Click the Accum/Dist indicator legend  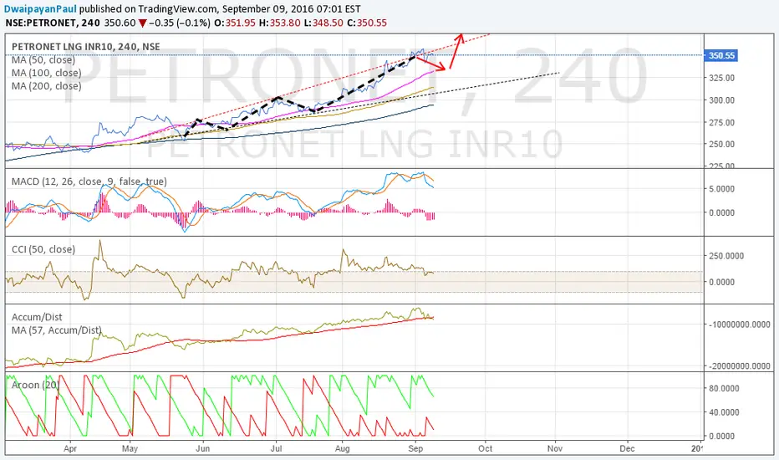pyautogui.click(x=37, y=317)
